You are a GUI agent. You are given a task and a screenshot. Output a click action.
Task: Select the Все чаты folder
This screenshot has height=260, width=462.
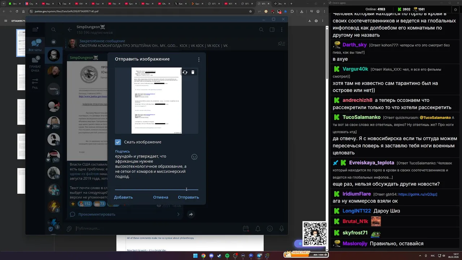click(35, 45)
